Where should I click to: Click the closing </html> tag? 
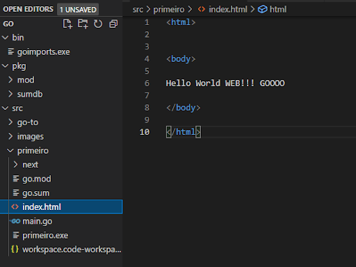[x=184, y=132]
